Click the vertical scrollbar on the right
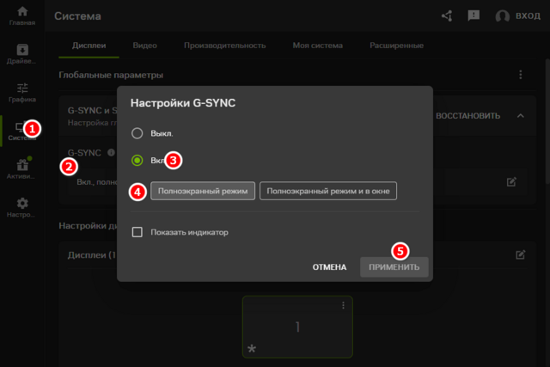The height and width of the screenshot is (367, 550). 547,121
